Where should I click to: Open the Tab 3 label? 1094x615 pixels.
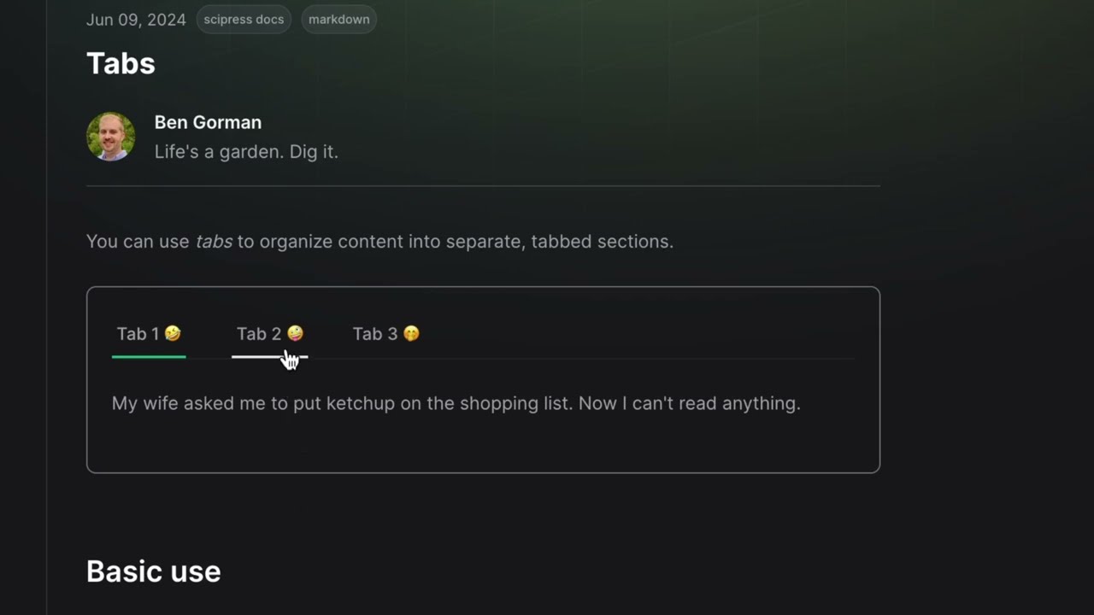click(374, 334)
